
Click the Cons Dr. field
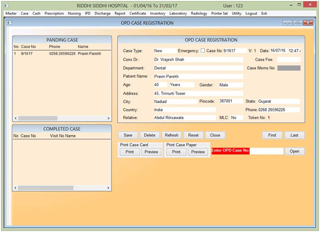tap(198, 60)
